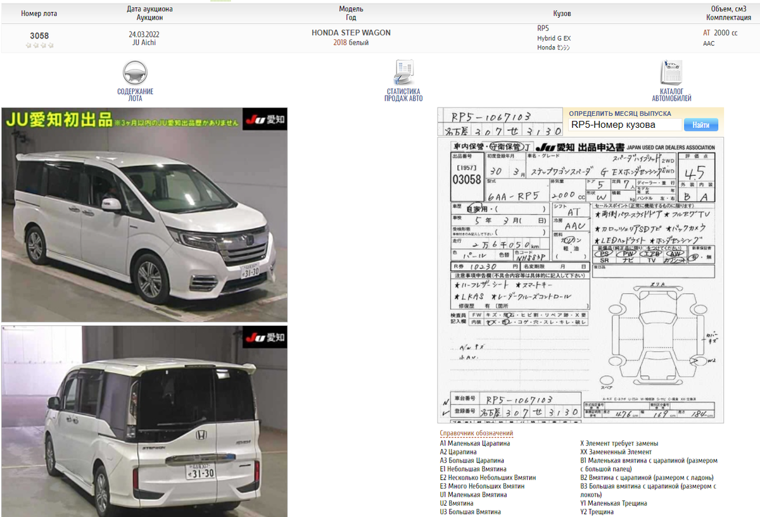Click the Y2 Трещина legend entry

[597, 512]
